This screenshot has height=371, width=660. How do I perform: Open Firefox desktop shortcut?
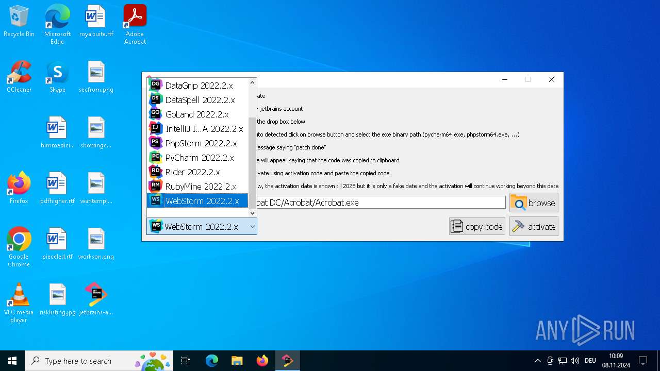coord(19,189)
